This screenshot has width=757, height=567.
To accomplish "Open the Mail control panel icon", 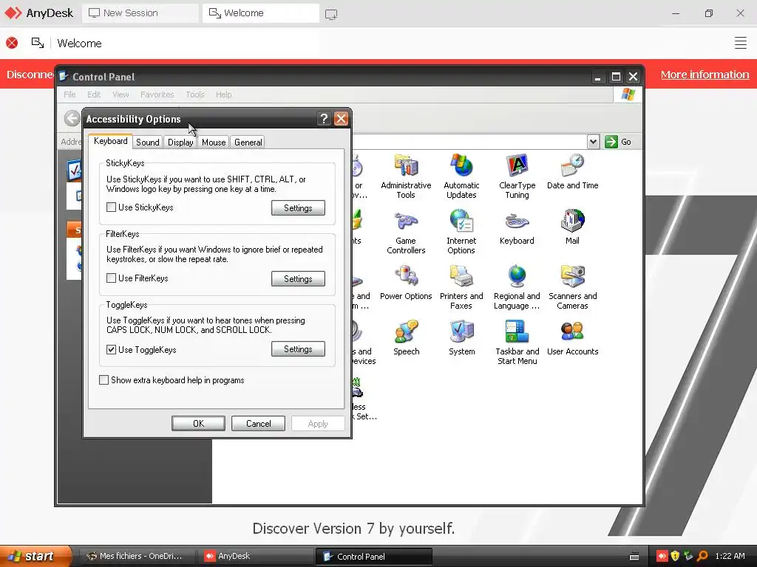I will coord(572,227).
